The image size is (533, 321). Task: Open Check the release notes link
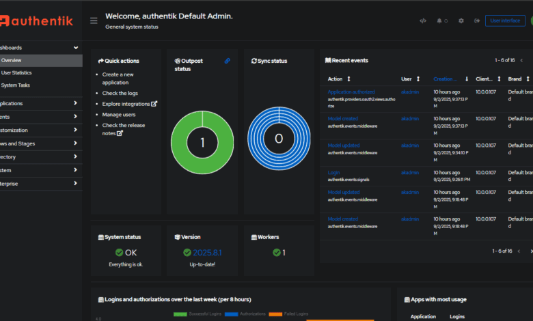click(124, 129)
